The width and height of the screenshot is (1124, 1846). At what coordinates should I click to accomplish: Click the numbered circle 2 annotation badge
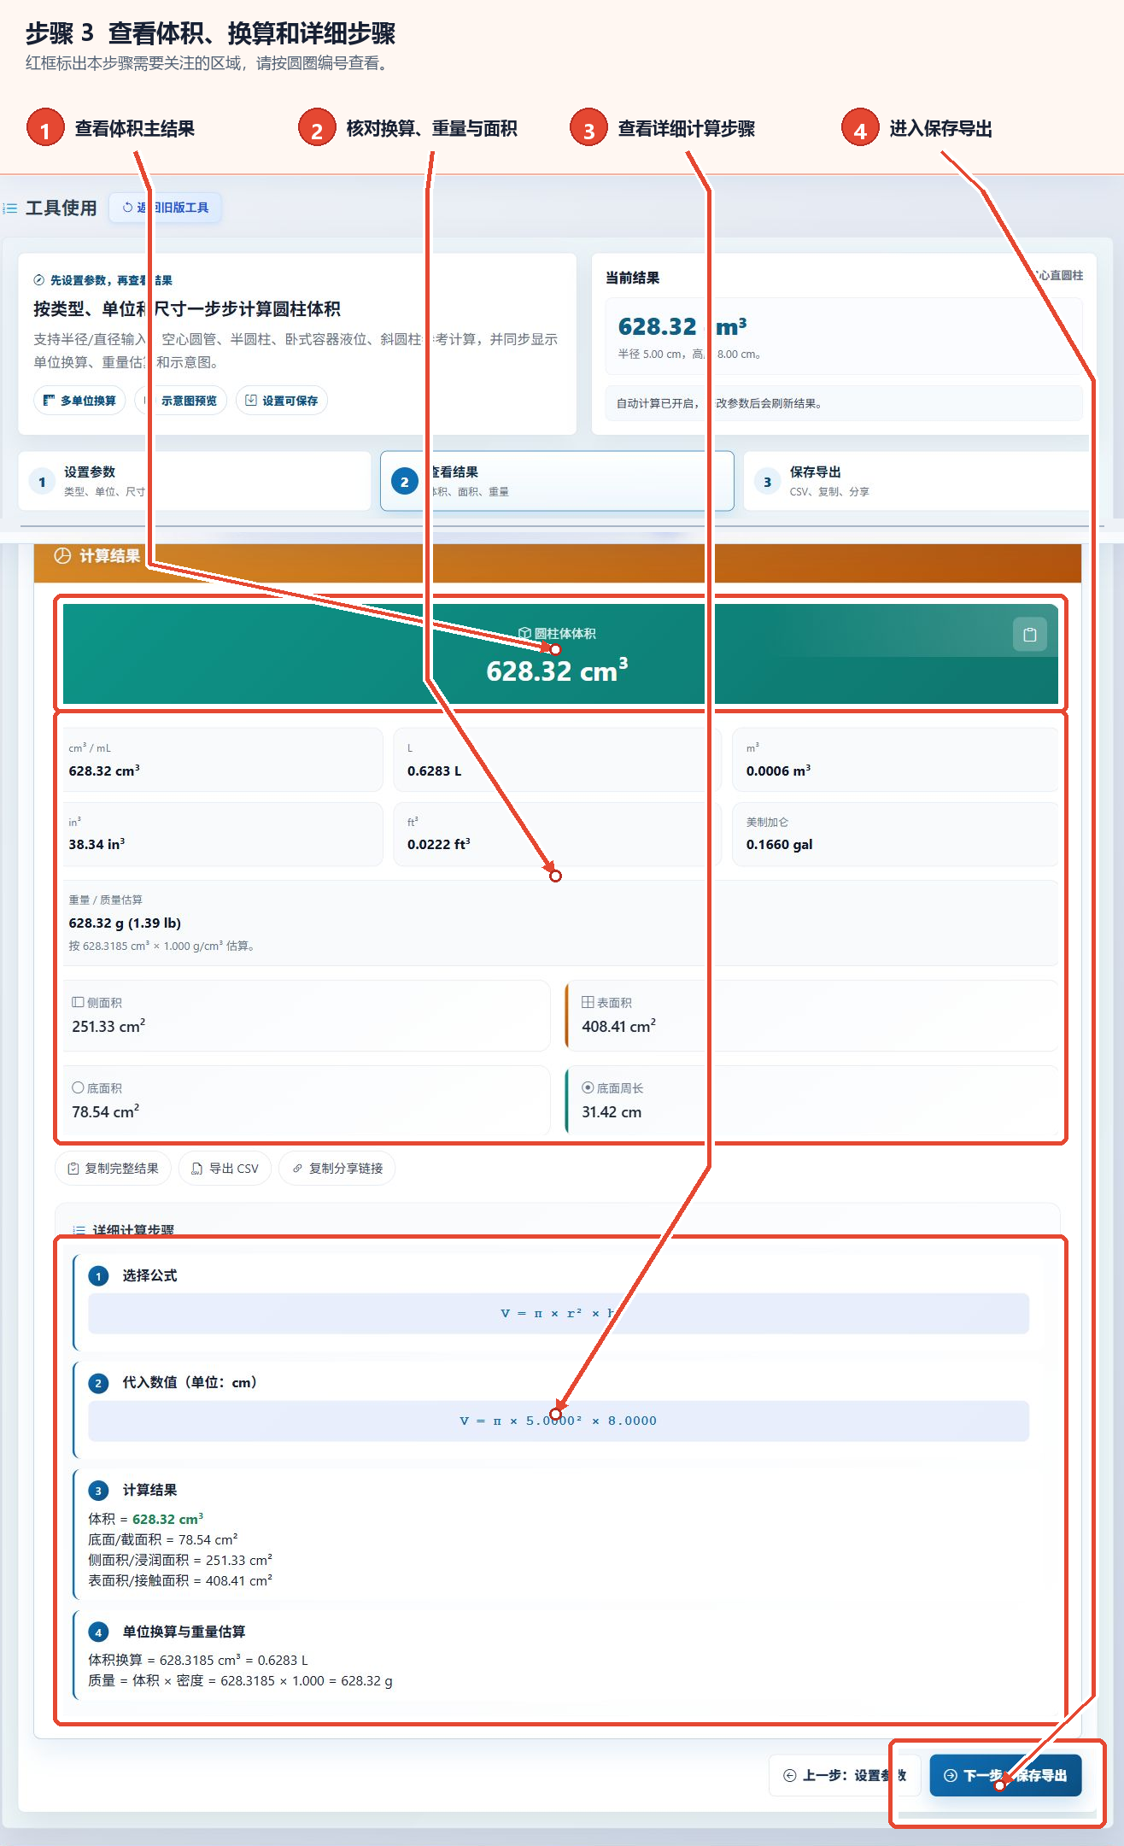point(317,128)
